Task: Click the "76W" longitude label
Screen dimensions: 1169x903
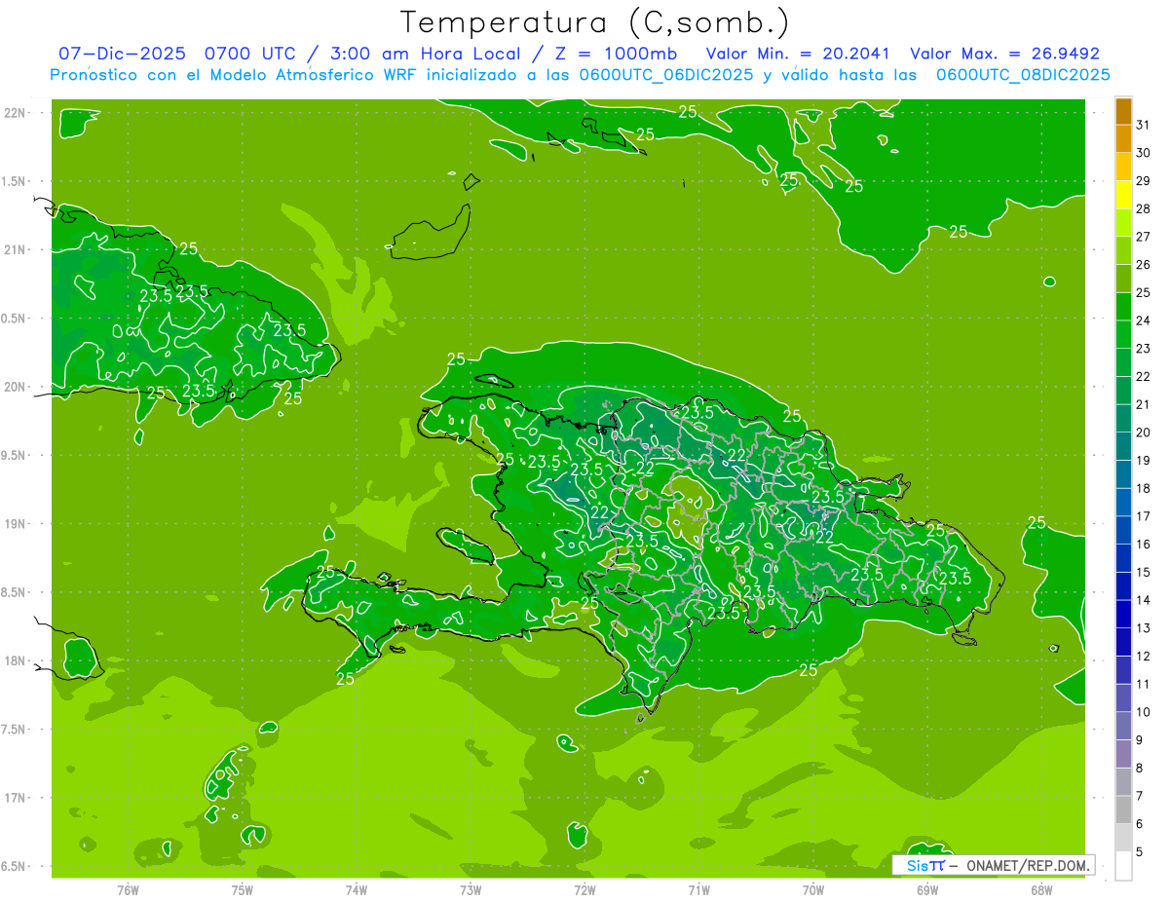Action: click(128, 889)
